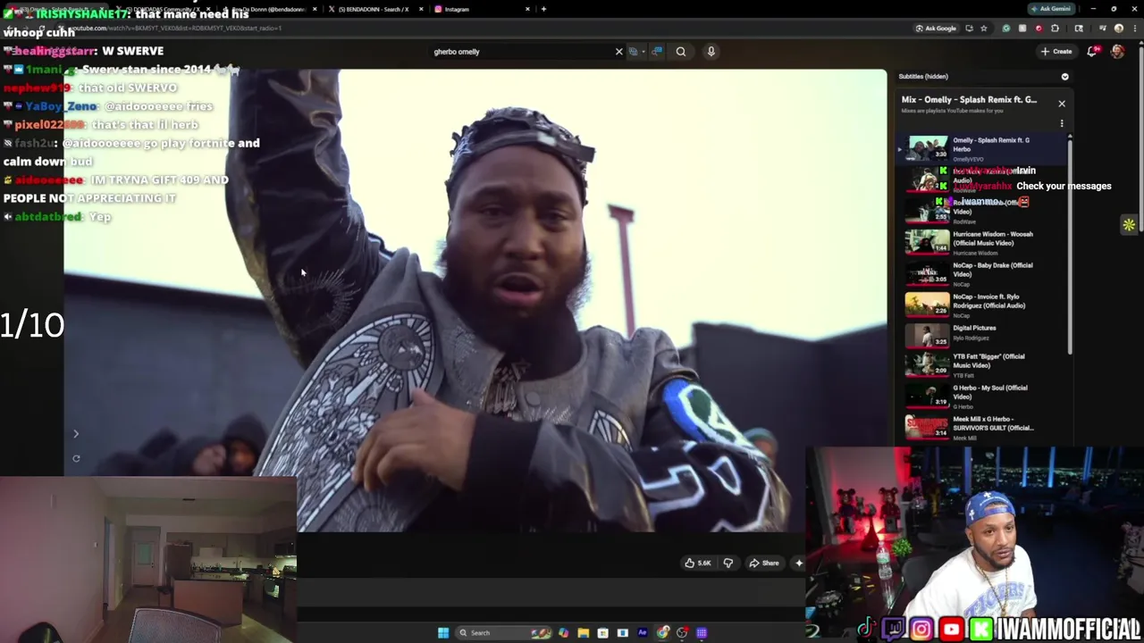
Task: Dislike the video with thumbs down
Action: pyautogui.click(x=728, y=564)
